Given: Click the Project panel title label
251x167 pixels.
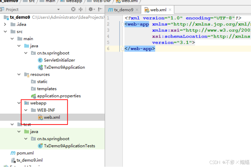Looking at the screenshot, I should coord(12,10).
